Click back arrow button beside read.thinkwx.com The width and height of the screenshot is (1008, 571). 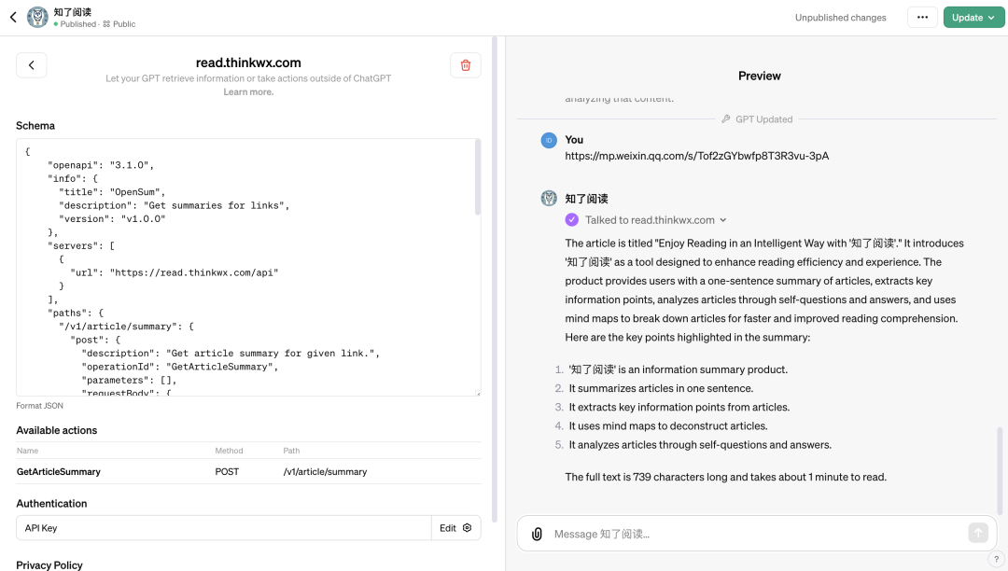(x=32, y=65)
